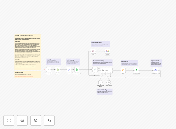
Task: Open the Shopify node
Action: point(58,70)
